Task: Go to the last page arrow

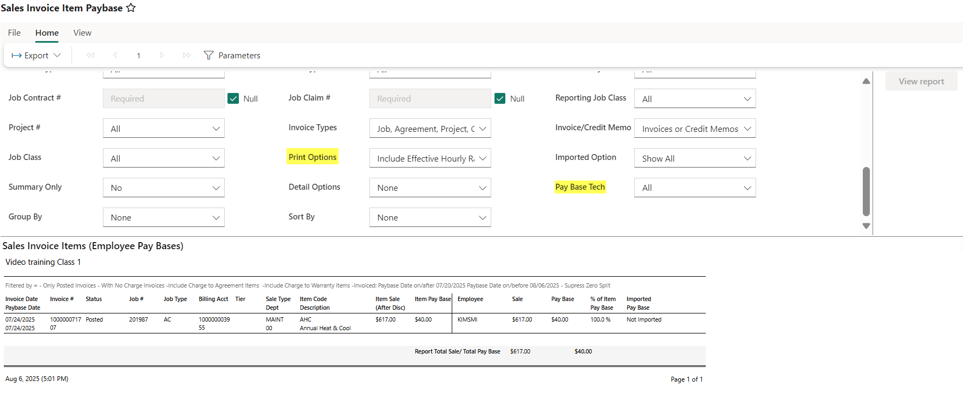Action: [187, 55]
